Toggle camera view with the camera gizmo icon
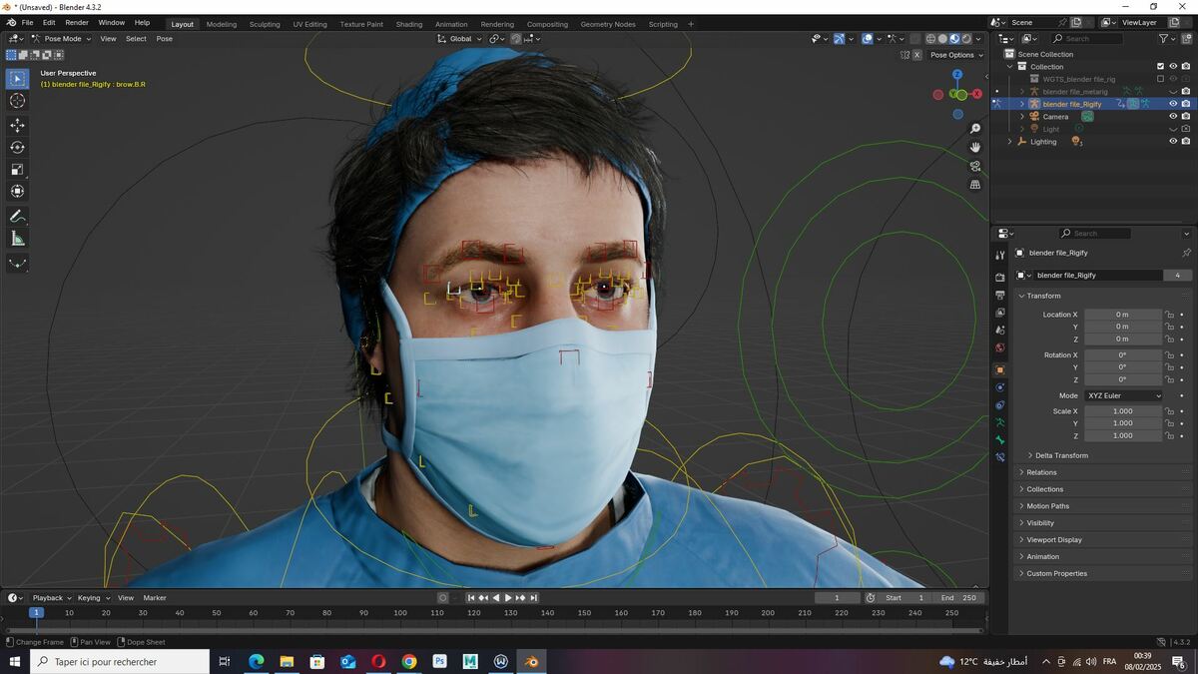The width and height of the screenshot is (1198, 674). (x=975, y=166)
